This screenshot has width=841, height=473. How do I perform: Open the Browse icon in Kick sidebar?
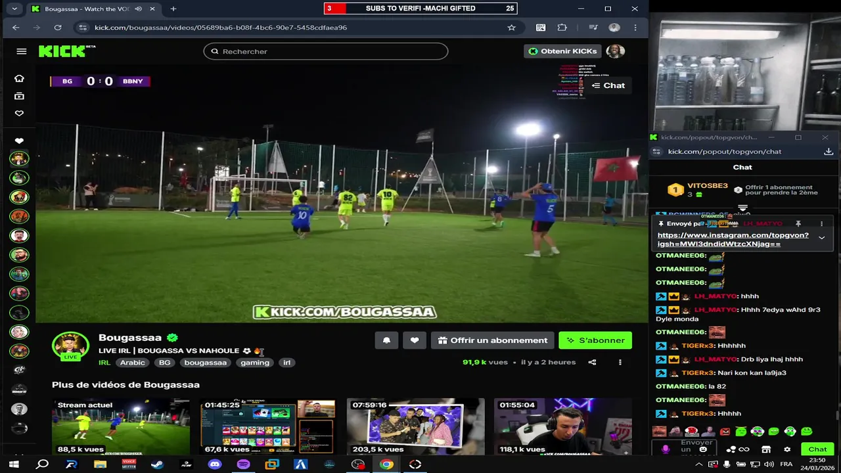click(19, 96)
